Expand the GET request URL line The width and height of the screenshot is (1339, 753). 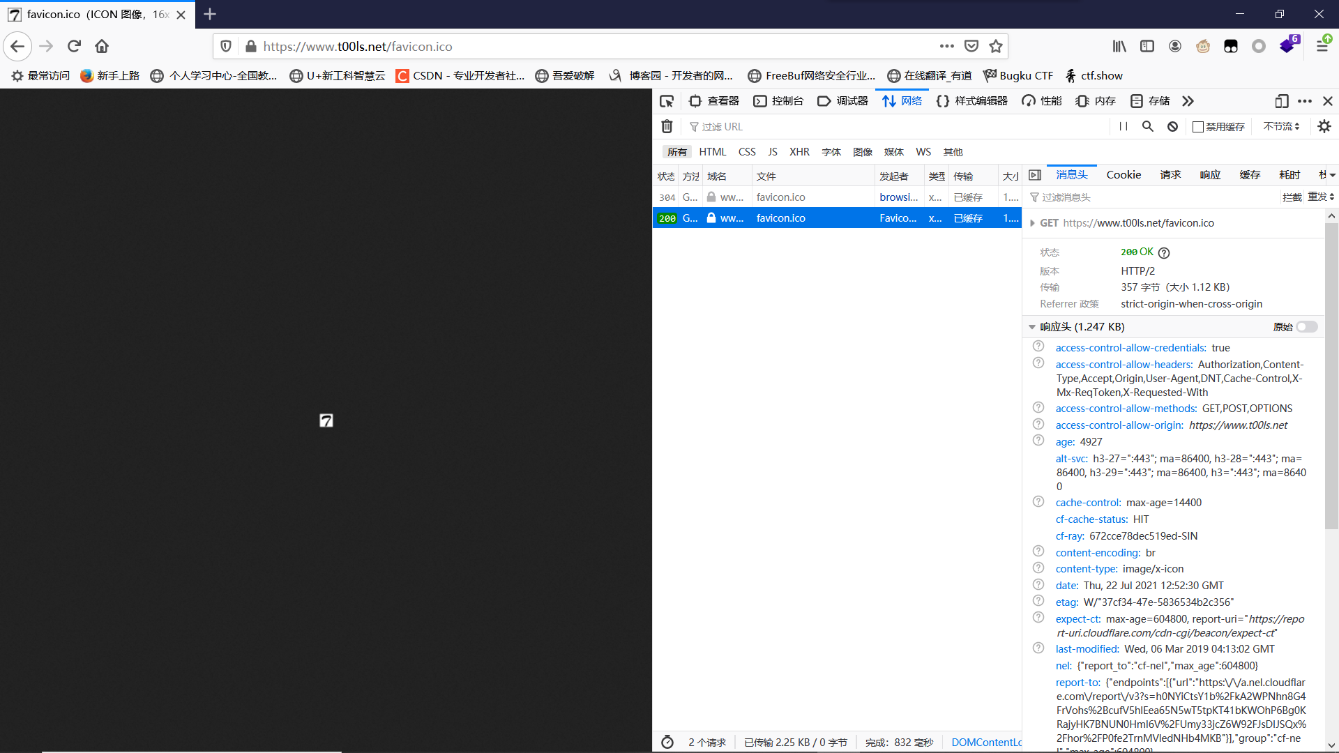coord(1032,223)
